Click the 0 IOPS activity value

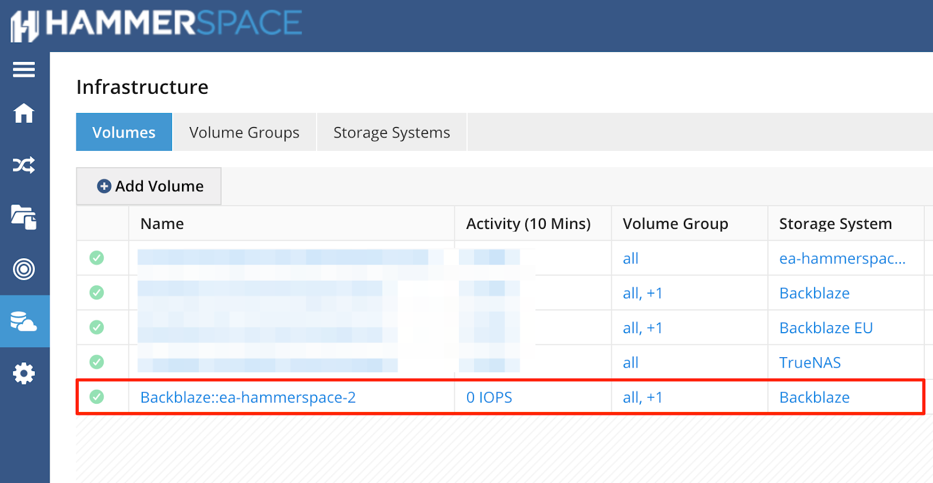(489, 397)
